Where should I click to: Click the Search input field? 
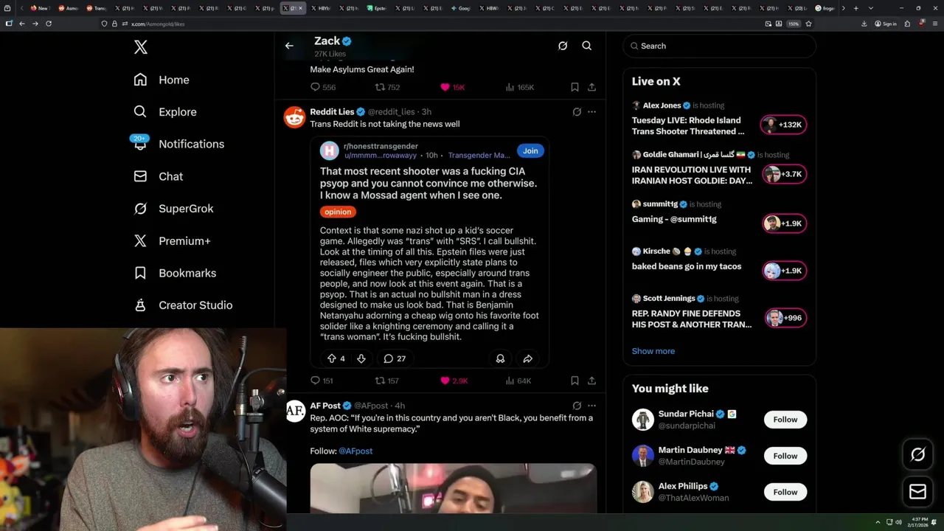[x=719, y=46]
